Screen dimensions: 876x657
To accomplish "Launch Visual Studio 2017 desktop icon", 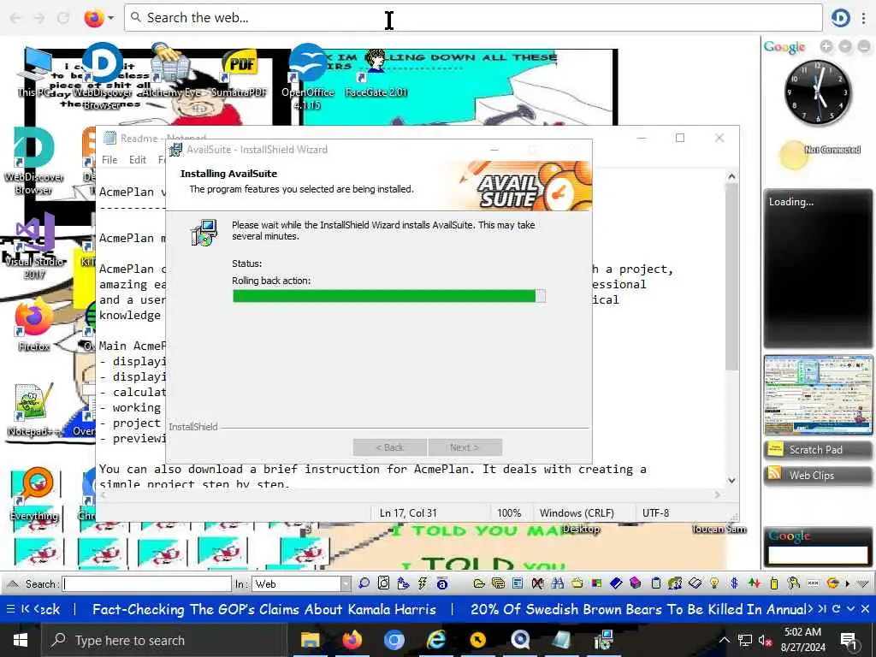I will 34,246.
